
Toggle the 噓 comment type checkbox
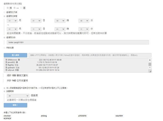coord(22,8)
